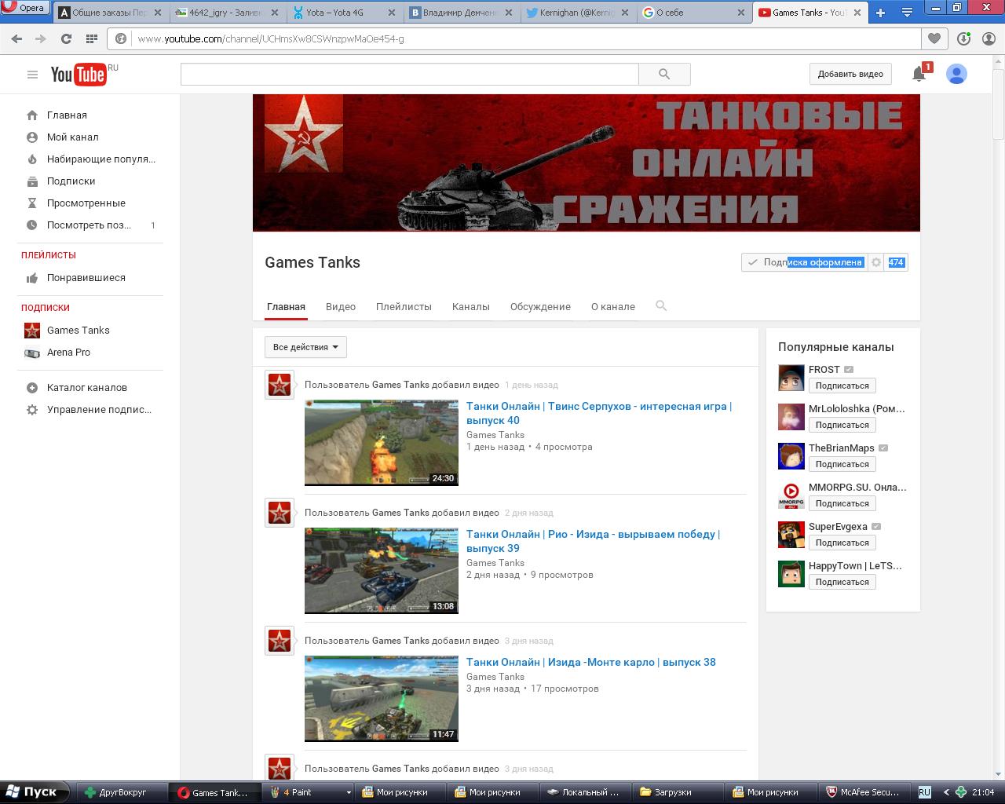Screen dimensions: 1005x804
Task: Click the Добавить видео button
Action: click(x=850, y=74)
